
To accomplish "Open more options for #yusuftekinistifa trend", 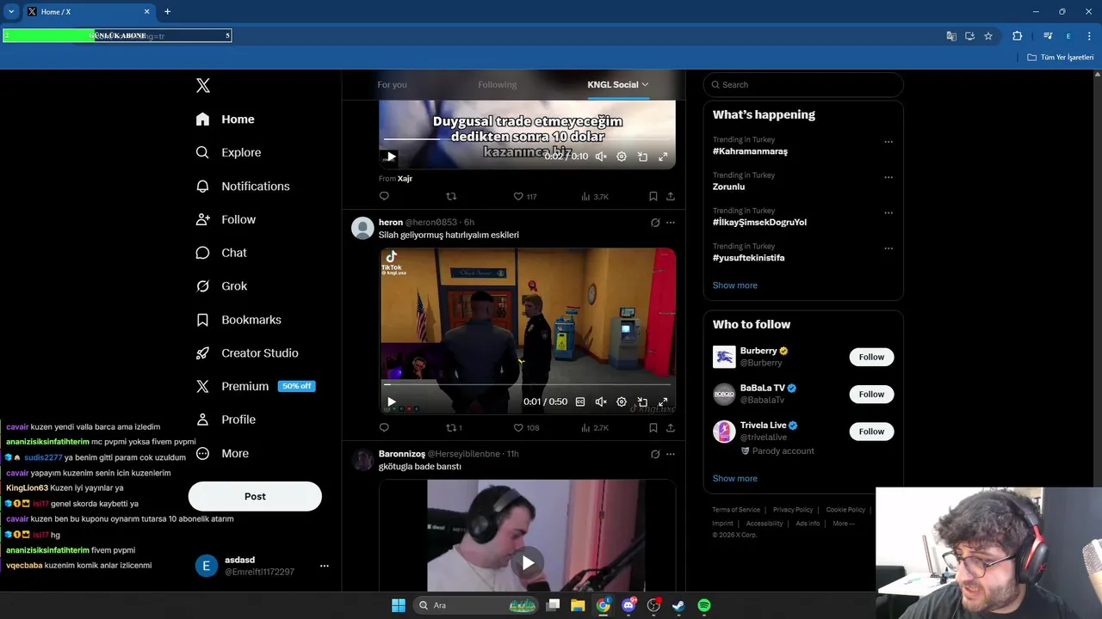I will click(x=888, y=248).
